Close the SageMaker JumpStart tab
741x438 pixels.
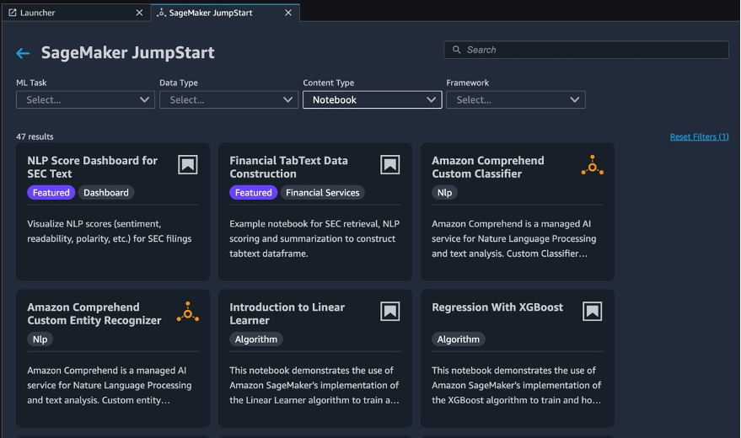click(288, 13)
